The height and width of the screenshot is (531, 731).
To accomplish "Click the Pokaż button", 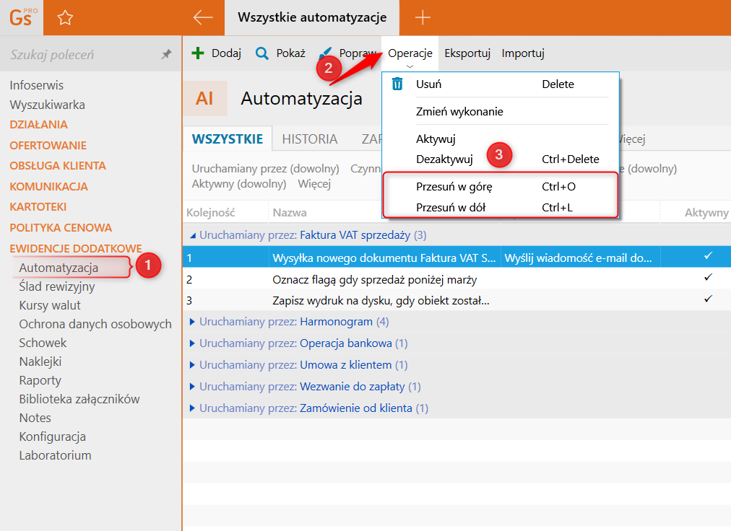I will 281,53.
